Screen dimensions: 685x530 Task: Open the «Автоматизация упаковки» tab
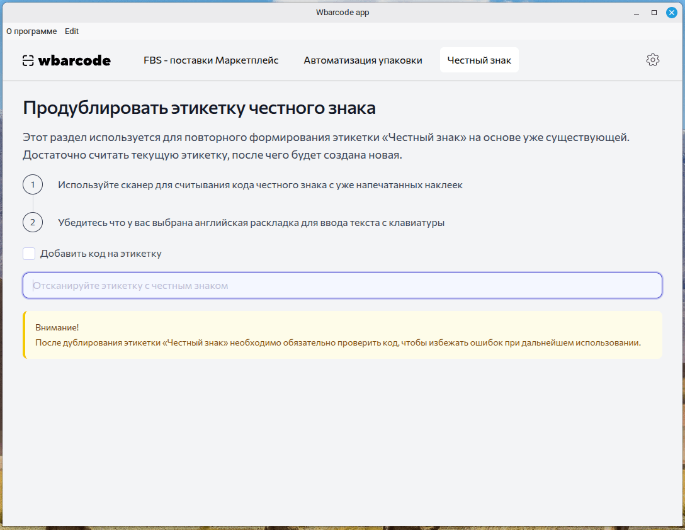coord(363,60)
